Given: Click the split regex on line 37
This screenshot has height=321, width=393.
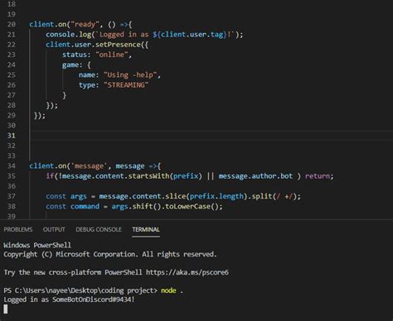Looking at the screenshot, I should click(284, 196).
